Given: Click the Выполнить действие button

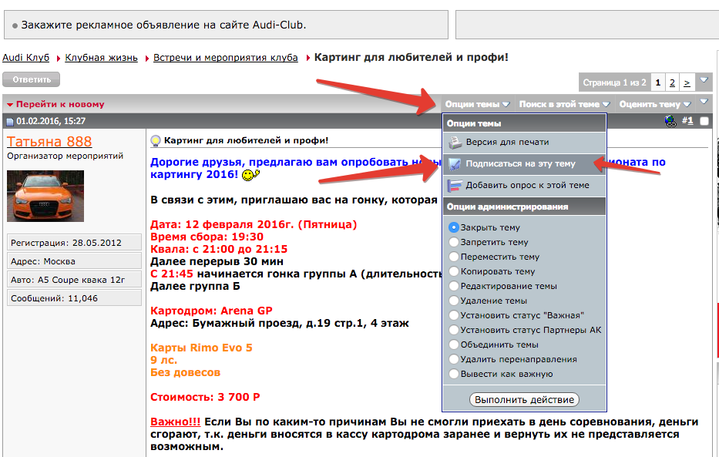Looking at the screenshot, I should click(x=524, y=400).
